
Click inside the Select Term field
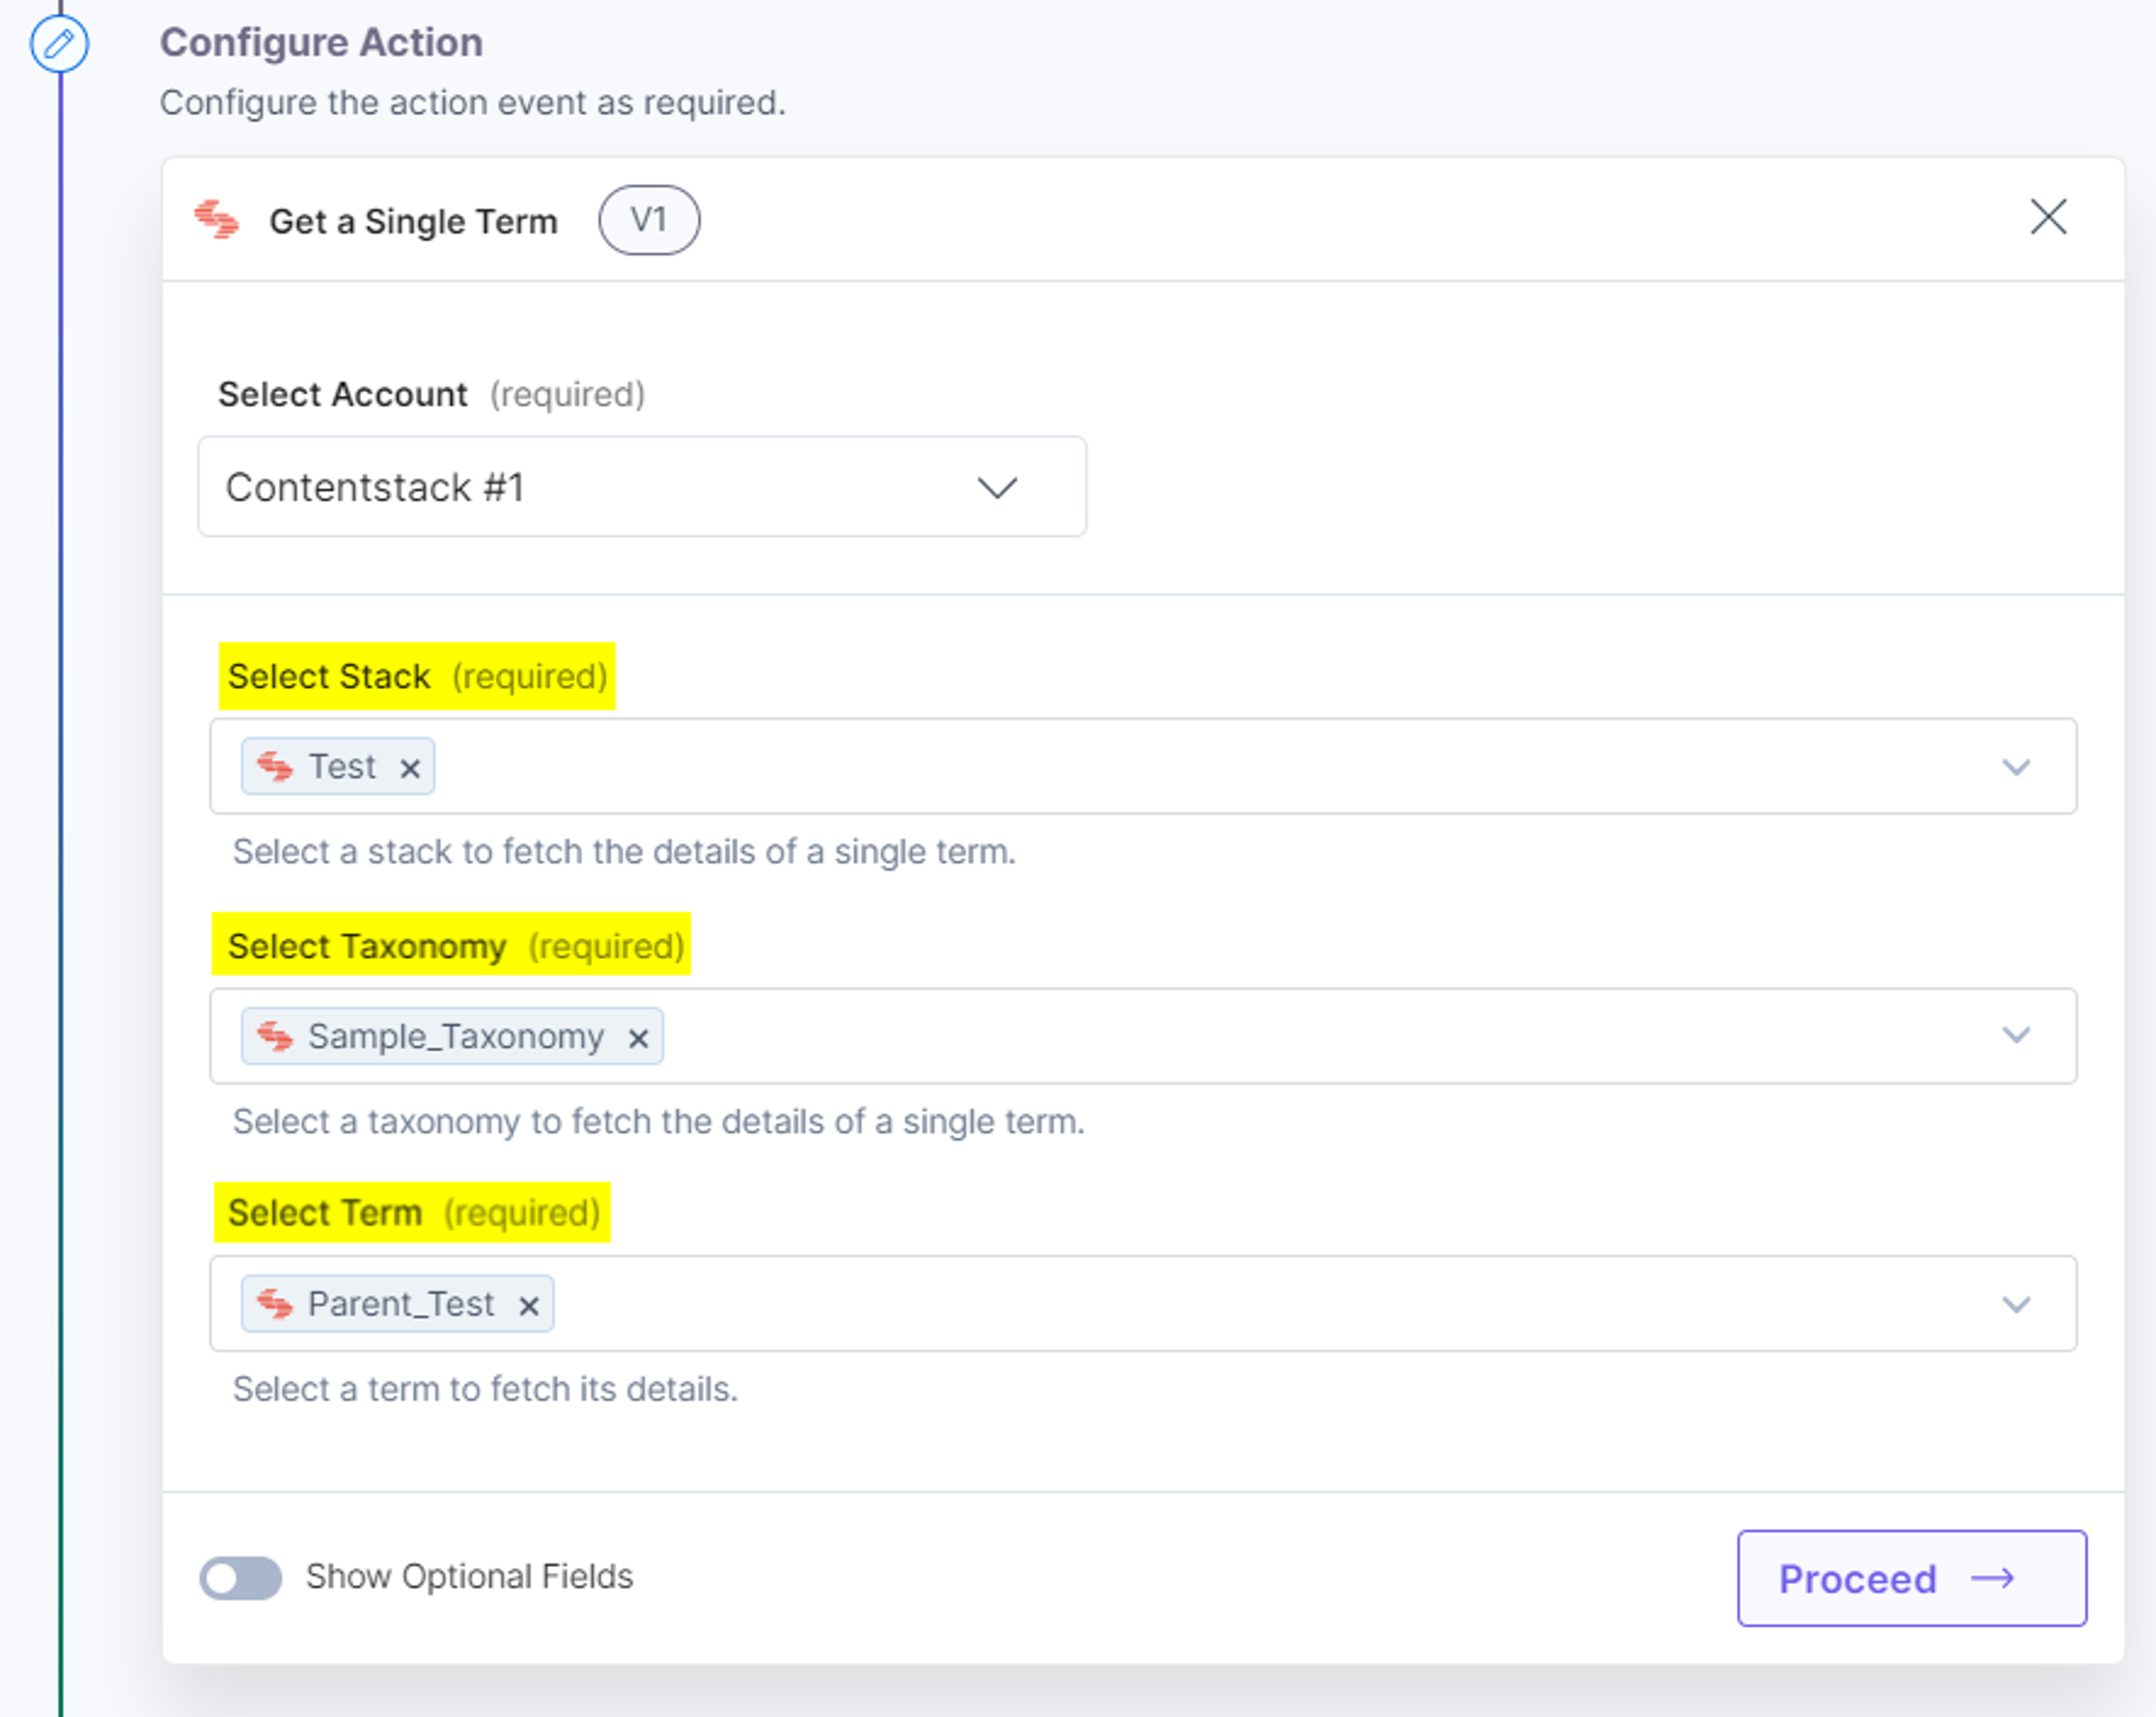tap(1143, 1304)
